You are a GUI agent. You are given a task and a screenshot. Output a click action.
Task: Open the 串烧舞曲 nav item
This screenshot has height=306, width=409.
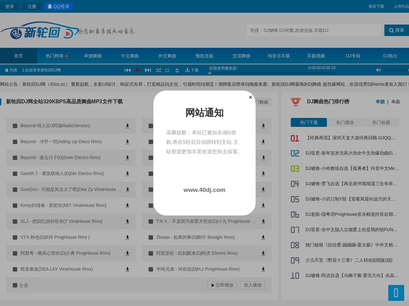(93, 56)
